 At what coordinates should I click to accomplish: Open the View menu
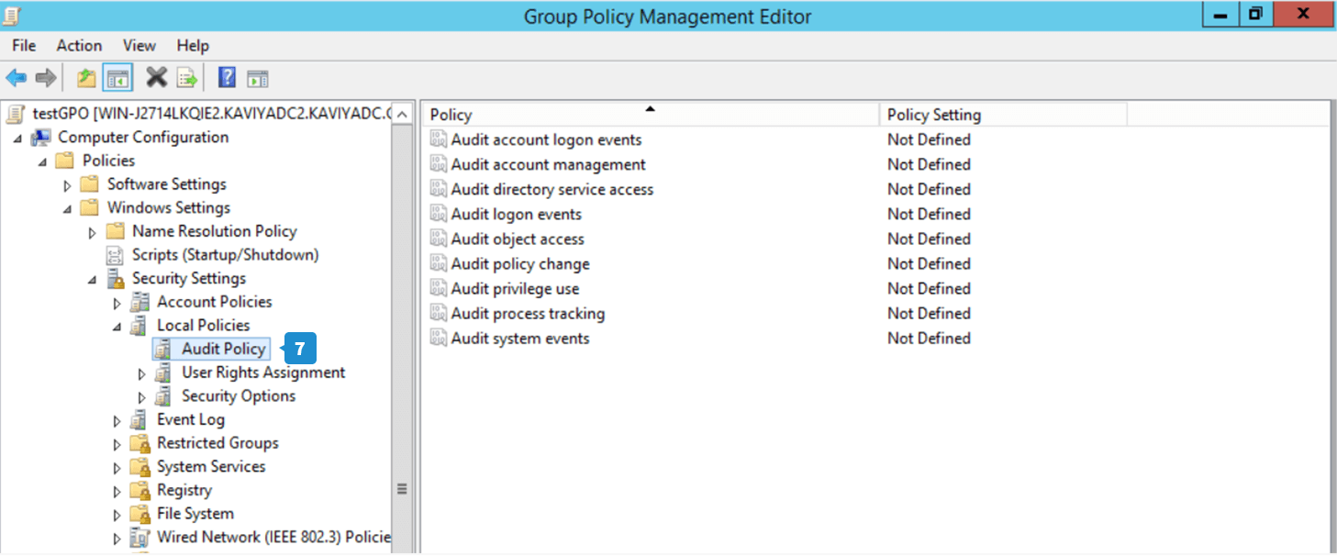[139, 45]
